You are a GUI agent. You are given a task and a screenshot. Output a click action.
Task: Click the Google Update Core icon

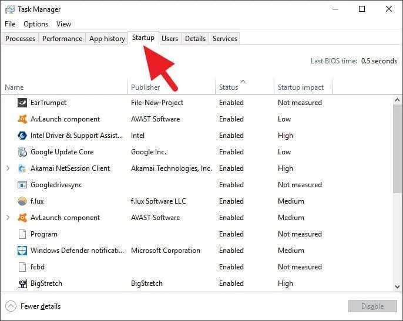(x=22, y=152)
